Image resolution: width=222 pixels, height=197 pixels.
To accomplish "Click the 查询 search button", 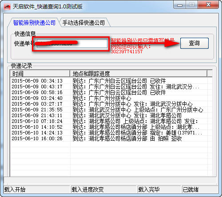I will point(194,43).
